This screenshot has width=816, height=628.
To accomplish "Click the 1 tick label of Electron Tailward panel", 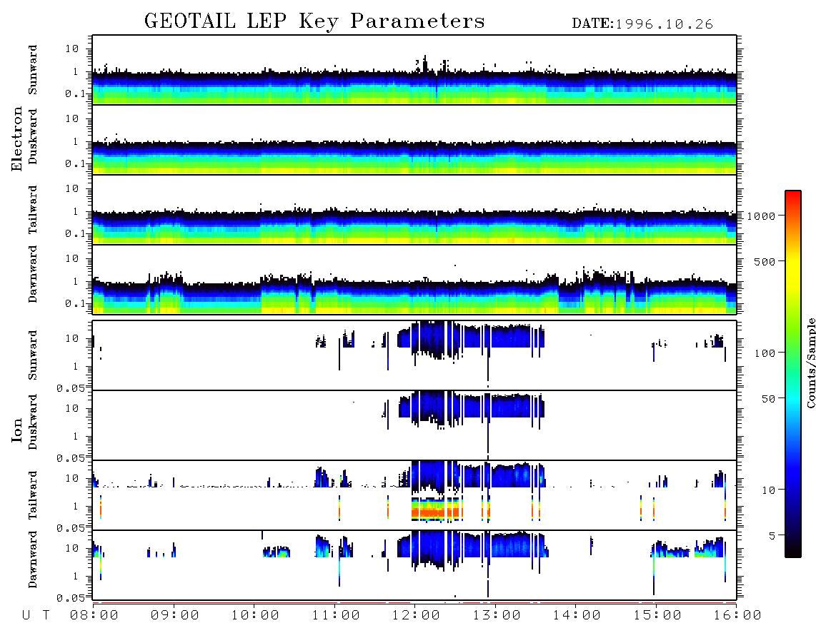I will click(x=76, y=211).
